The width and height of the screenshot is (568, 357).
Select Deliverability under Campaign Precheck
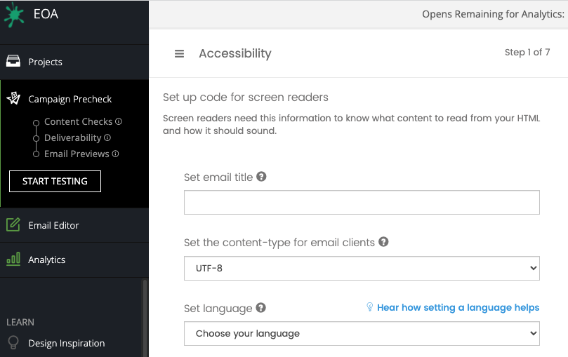click(x=73, y=137)
